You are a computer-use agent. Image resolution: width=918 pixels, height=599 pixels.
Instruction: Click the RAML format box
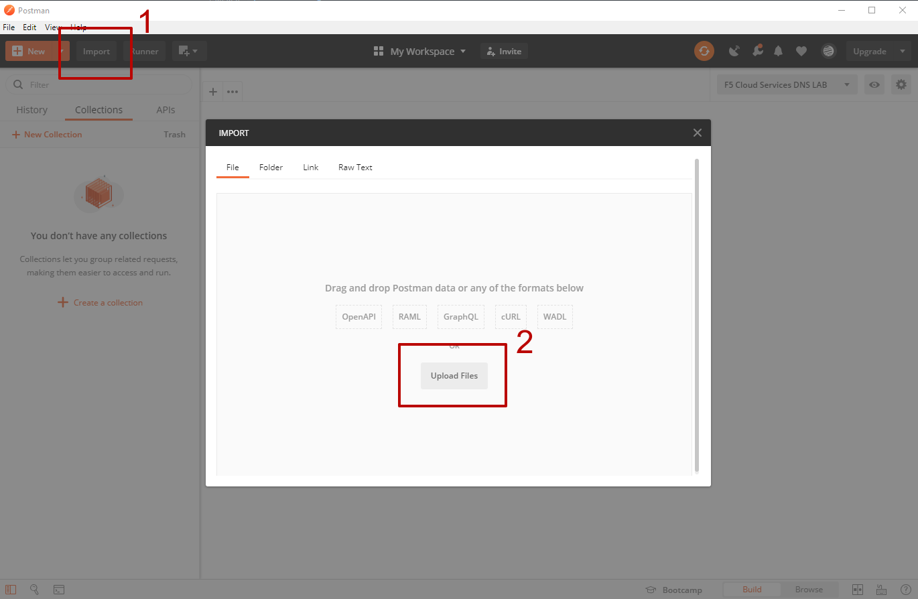(409, 317)
